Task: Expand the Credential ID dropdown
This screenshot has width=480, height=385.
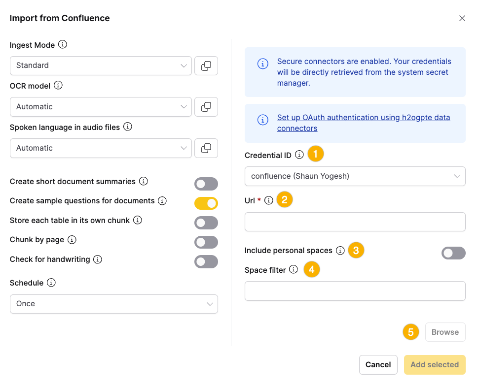Action: coord(355,176)
